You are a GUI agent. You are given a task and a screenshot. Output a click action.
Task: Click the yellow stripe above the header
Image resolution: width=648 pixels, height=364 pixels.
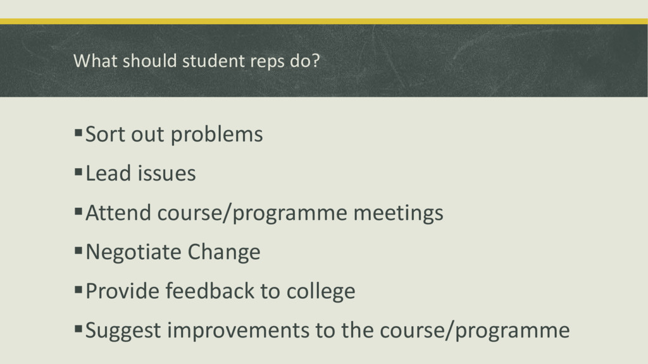point(324,21)
